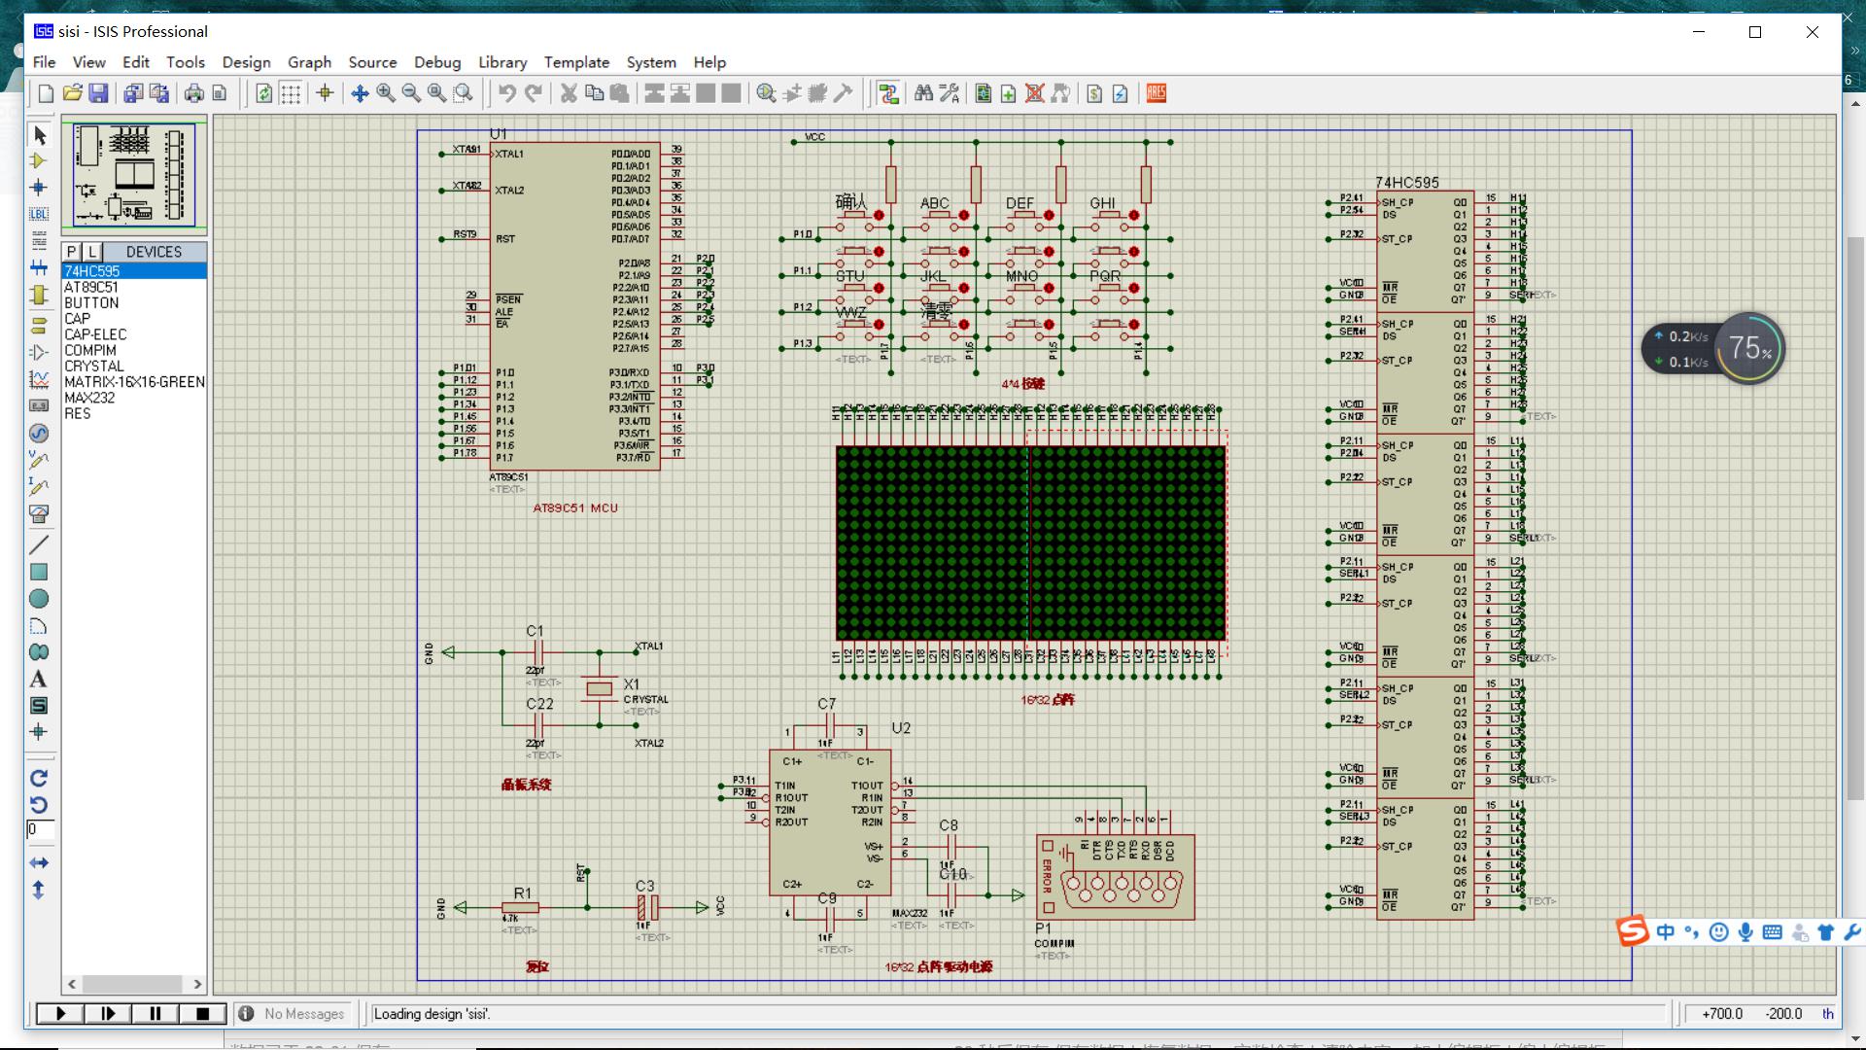The width and height of the screenshot is (1866, 1050).
Task: Click the Zoom Out magnifier icon
Action: tap(411, 93)
